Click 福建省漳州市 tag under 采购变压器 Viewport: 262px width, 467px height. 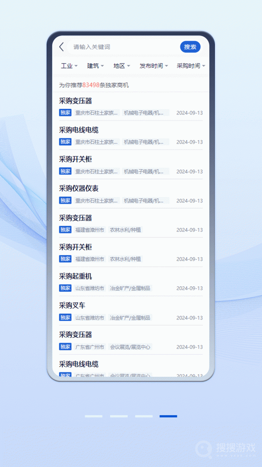(x=90, y=230)
